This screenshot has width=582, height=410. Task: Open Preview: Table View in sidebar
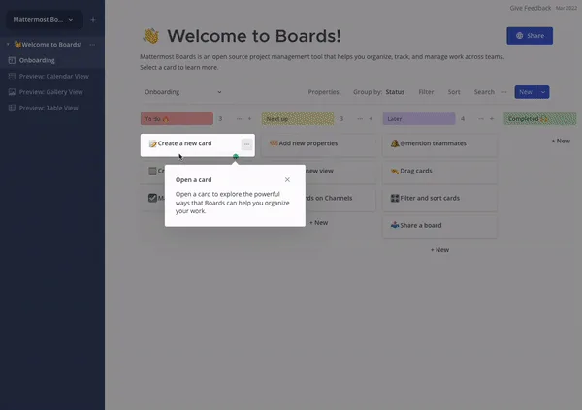(x=48, y=108)
